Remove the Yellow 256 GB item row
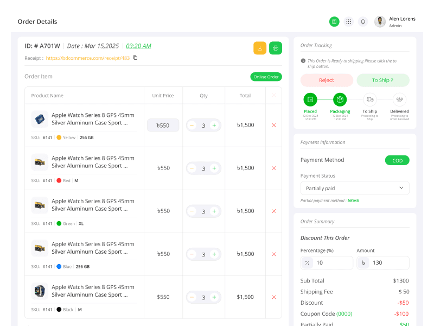 (274, 126)
